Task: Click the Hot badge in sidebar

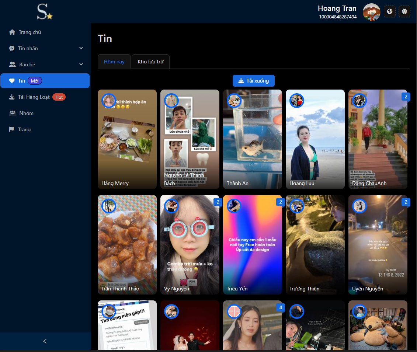Action: (x=59, y=97)
